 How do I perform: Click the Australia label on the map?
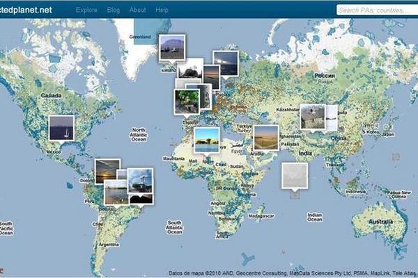[x=382, y=222]
